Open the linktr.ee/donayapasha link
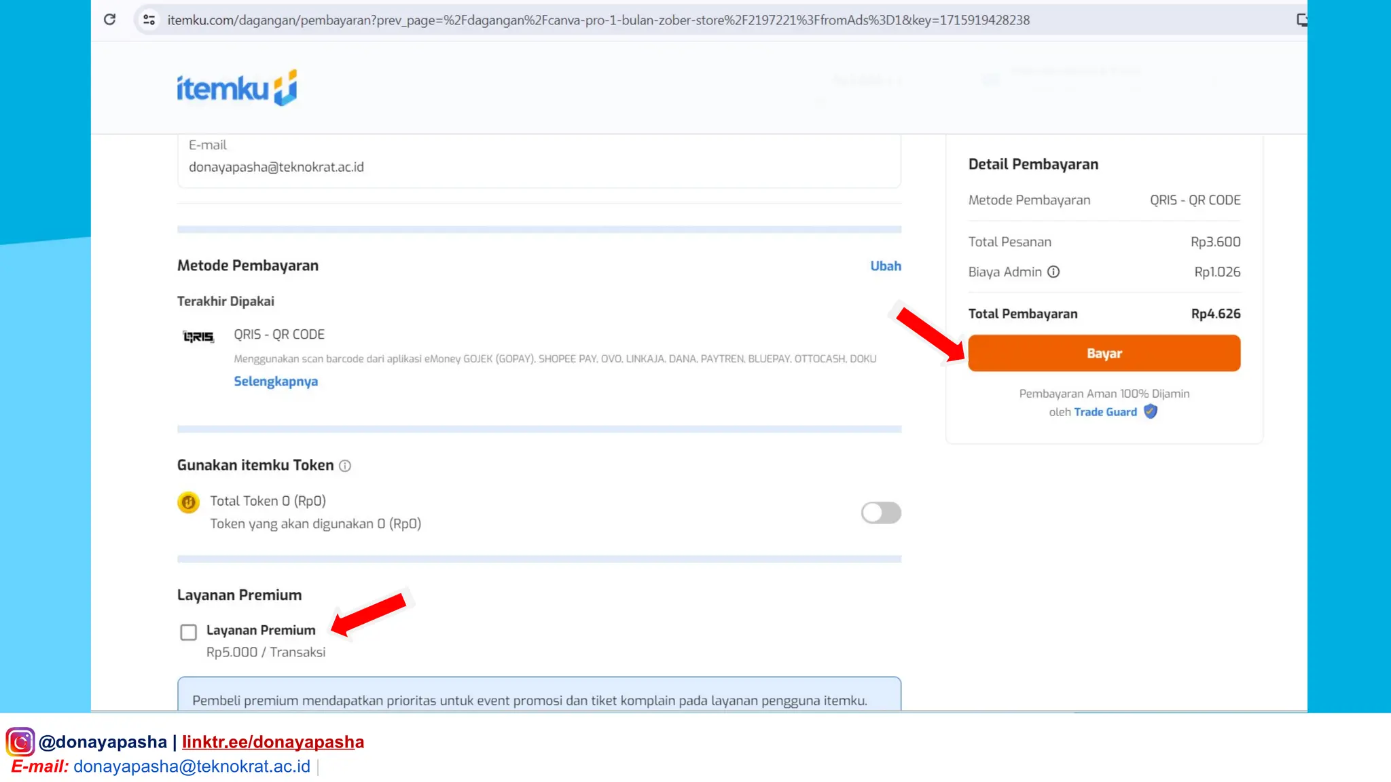This screenshot has height=782, width=1391. tap(273, 742)
